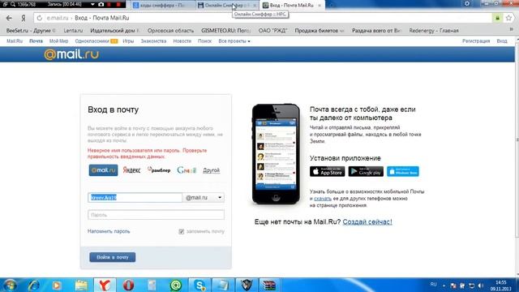Click the screen recorder camera snapshot icon
Screen dimensions: 519x292
click(101, 4)
